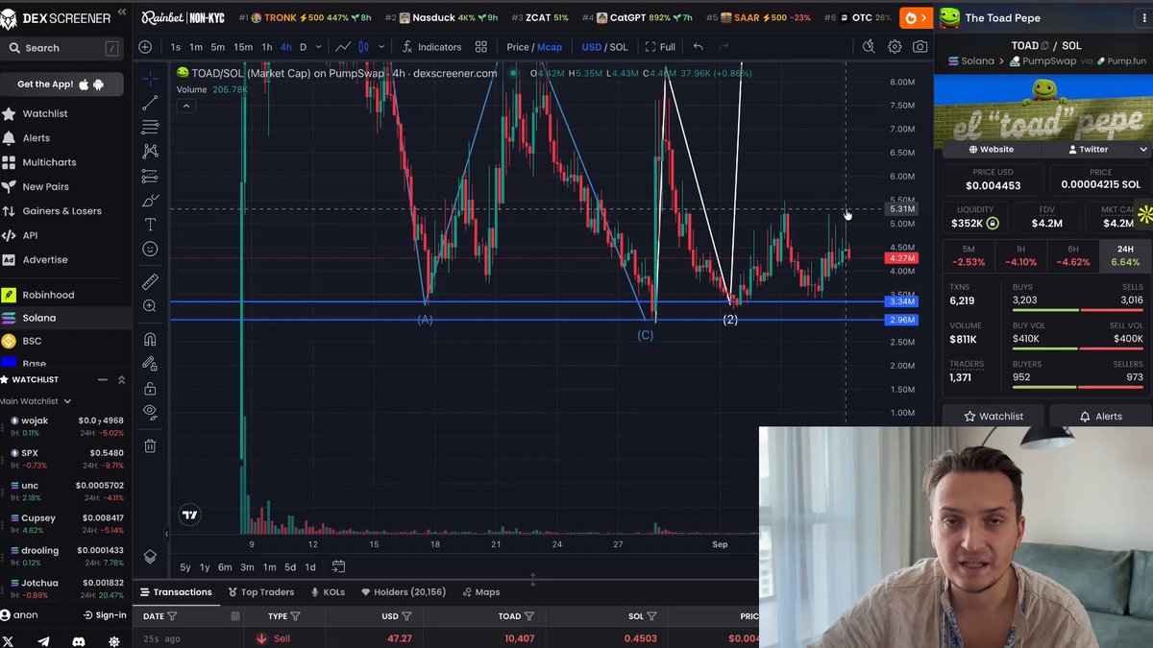1153x648 pixels.
Task: Expand the Main Watchlist dropdown
Action: [35, 401]
